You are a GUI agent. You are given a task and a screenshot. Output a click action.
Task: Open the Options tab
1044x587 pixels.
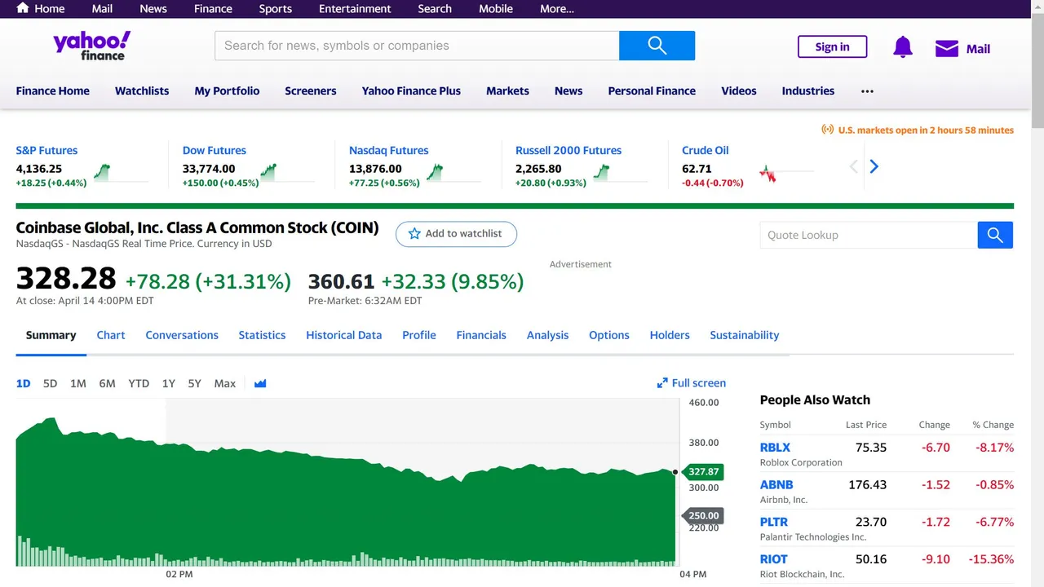click(609, 335)
